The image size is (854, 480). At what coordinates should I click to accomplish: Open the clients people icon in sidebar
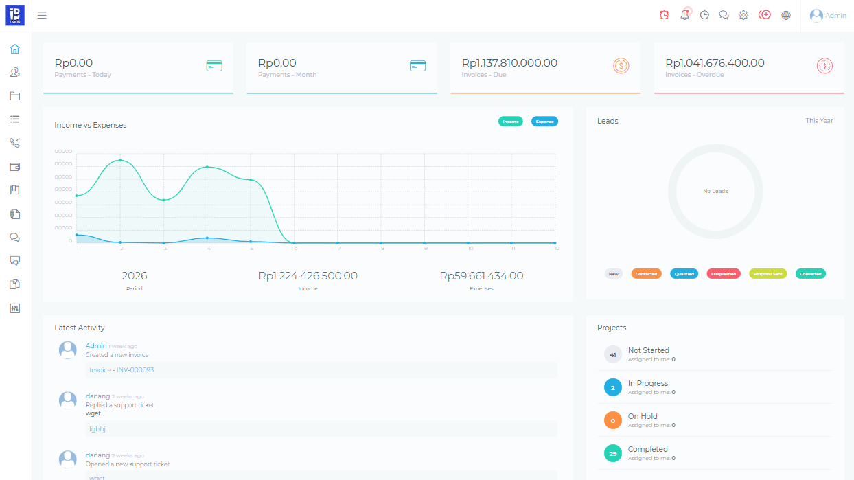pyautogui.click(x=15, y=72)
